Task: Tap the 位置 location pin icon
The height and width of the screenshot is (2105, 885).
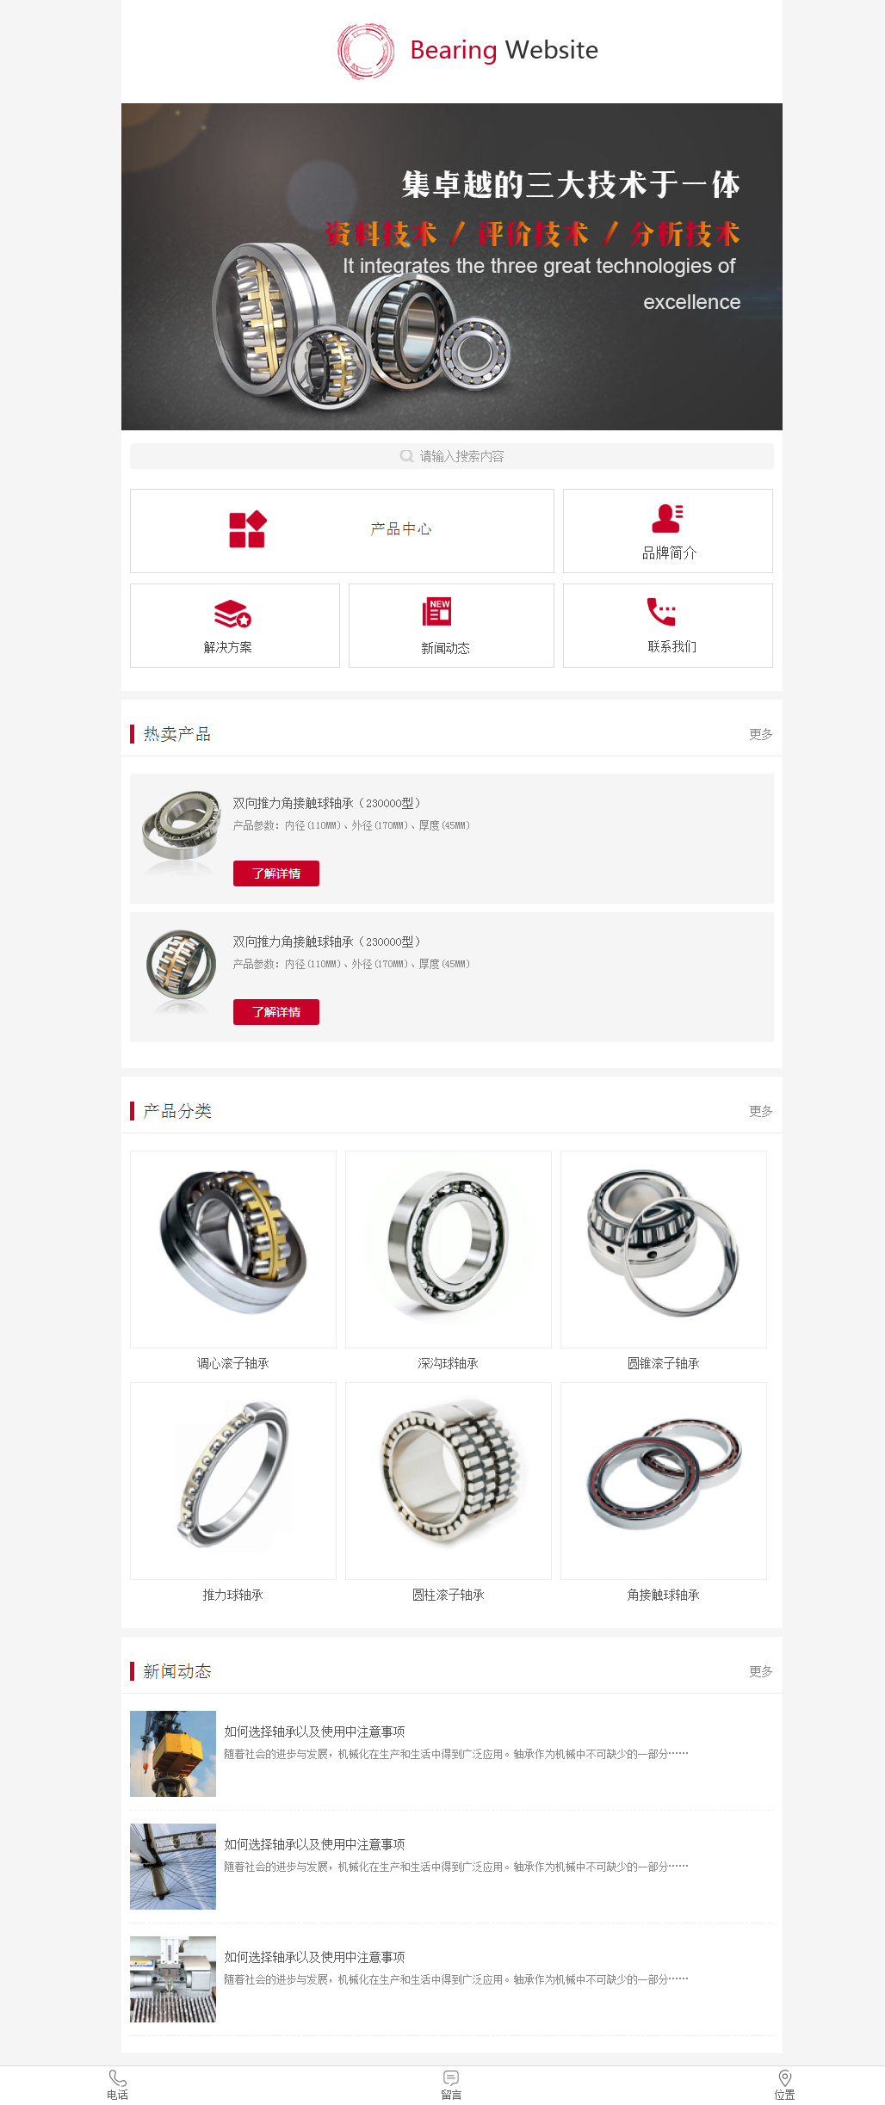Action: pyautogui.click(x=784, y=2078)
